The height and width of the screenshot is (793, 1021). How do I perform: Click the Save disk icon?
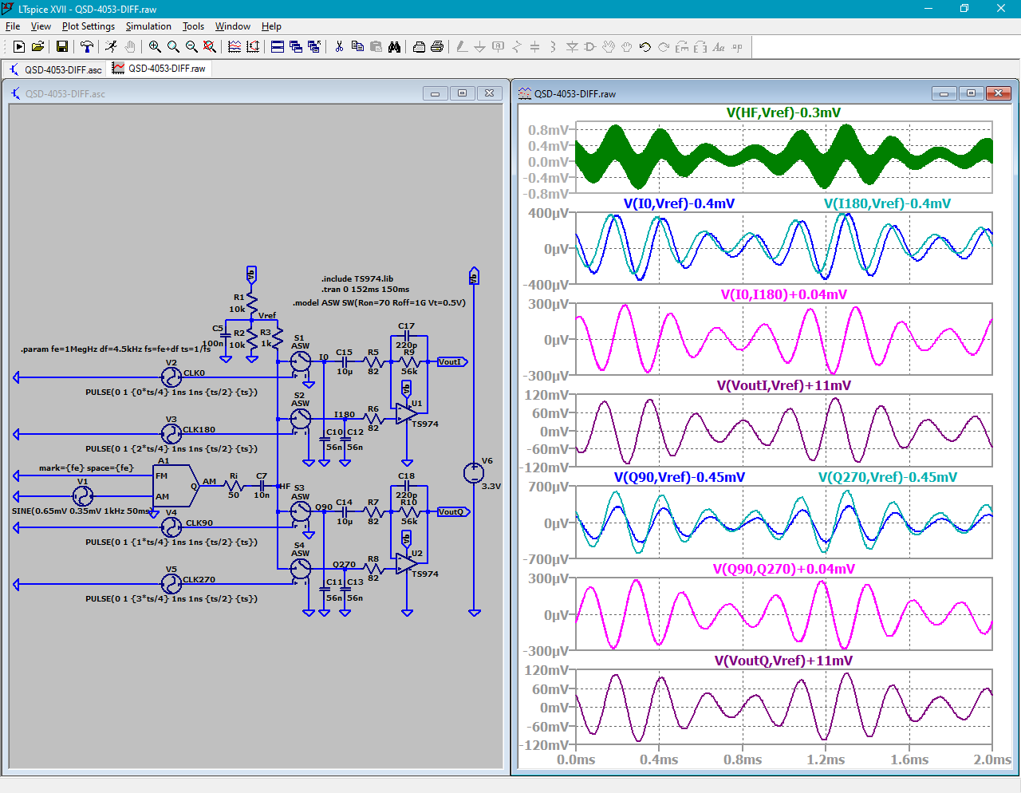(x=61, y=47)
